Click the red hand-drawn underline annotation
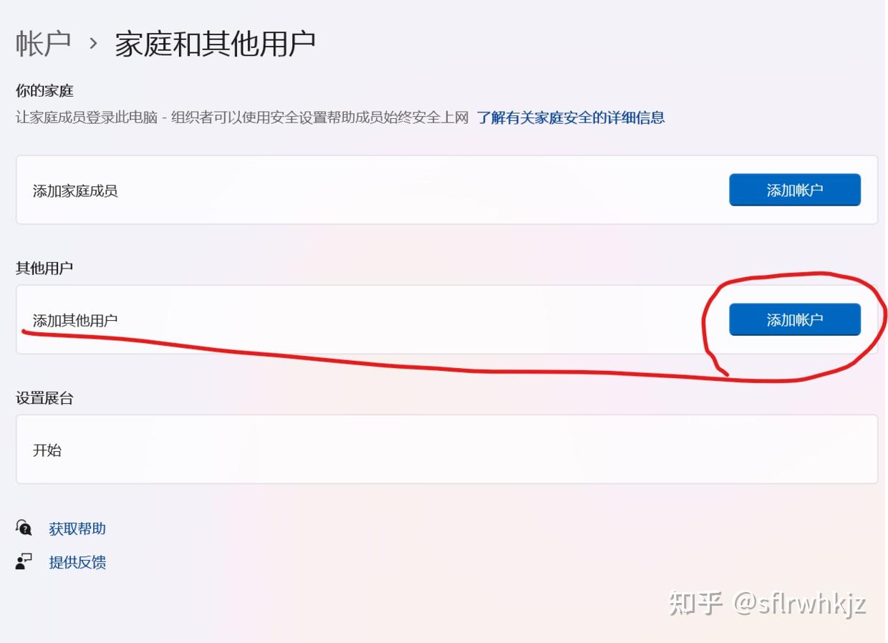 (x=372, y=356)
